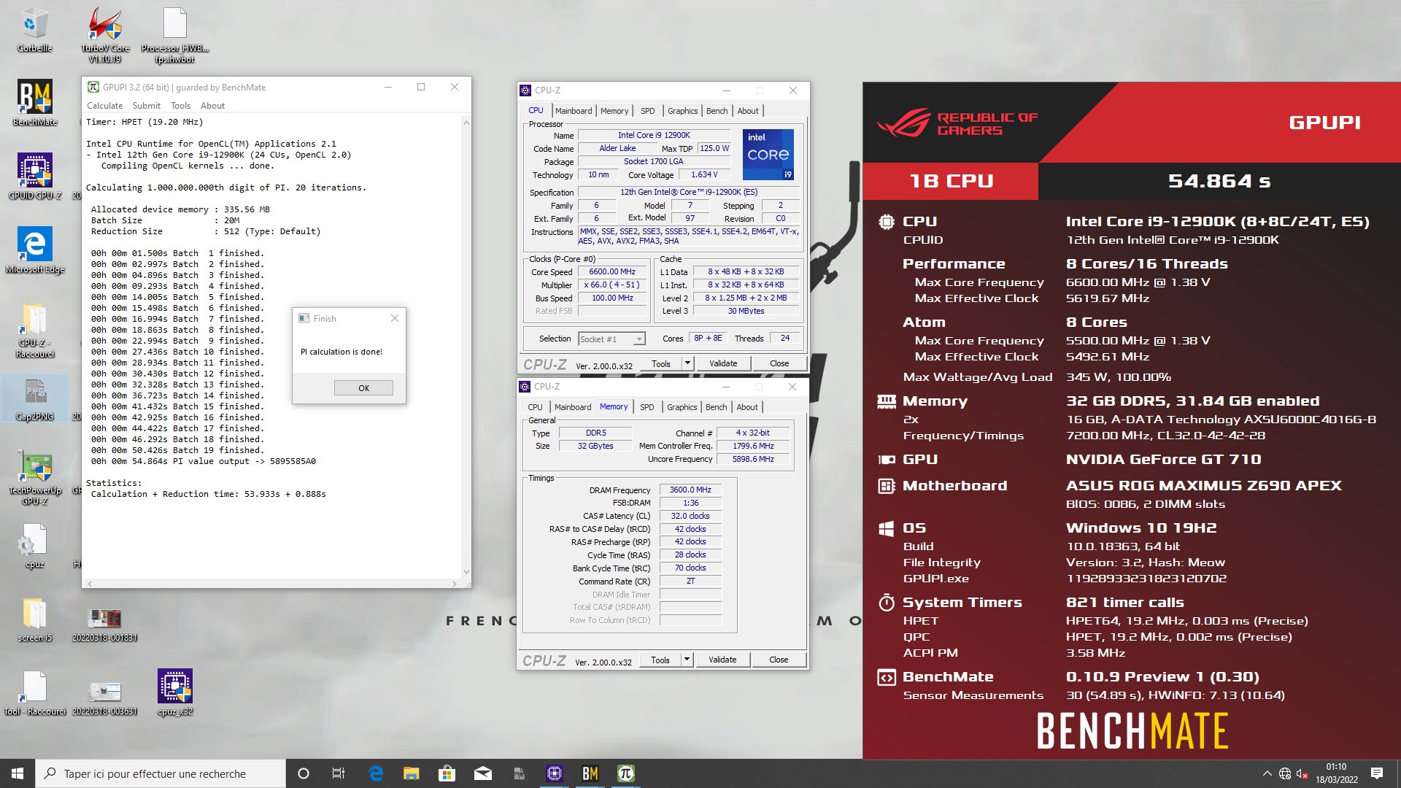This screenshot has height=788, width=1401.
Task: Open Graphics tab in top CPU-Z
Action: (x=683, y=111)
